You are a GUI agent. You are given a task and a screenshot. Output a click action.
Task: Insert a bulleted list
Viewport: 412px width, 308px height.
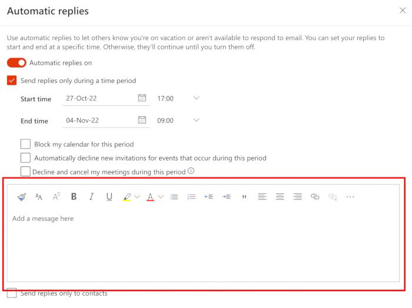point(174,197)
